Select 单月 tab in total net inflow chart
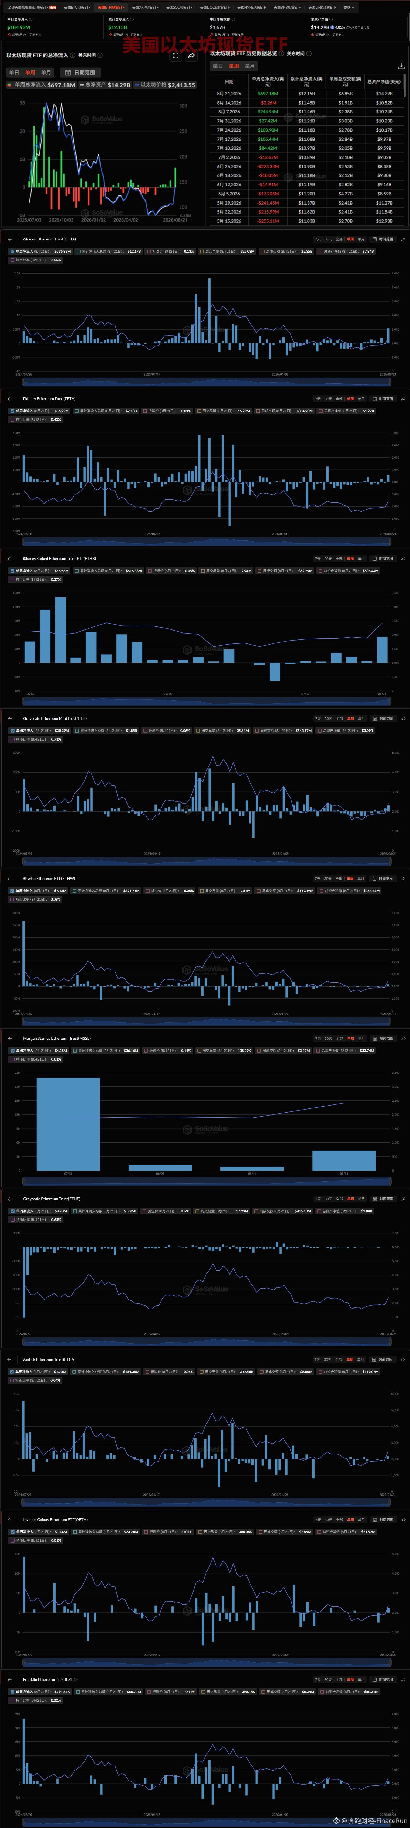Viewport: 410px width, 1828px height. tap(46, 73)
